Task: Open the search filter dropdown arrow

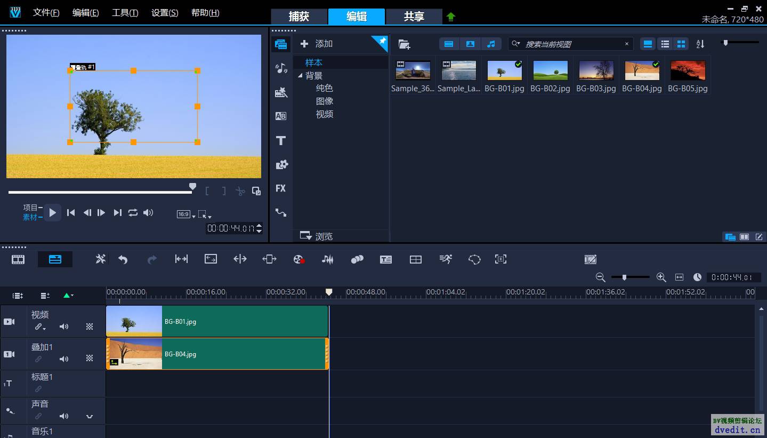Action: tap(515, 44)
